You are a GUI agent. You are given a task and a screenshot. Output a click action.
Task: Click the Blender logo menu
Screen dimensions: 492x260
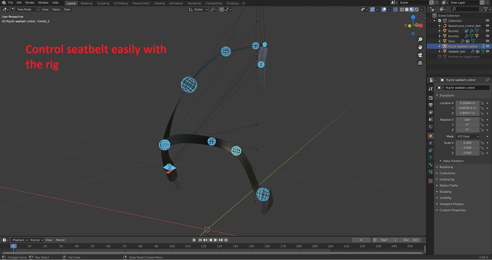(4, 3)
